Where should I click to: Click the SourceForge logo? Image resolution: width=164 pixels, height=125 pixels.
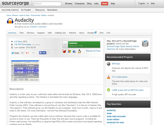coord(16,3)
